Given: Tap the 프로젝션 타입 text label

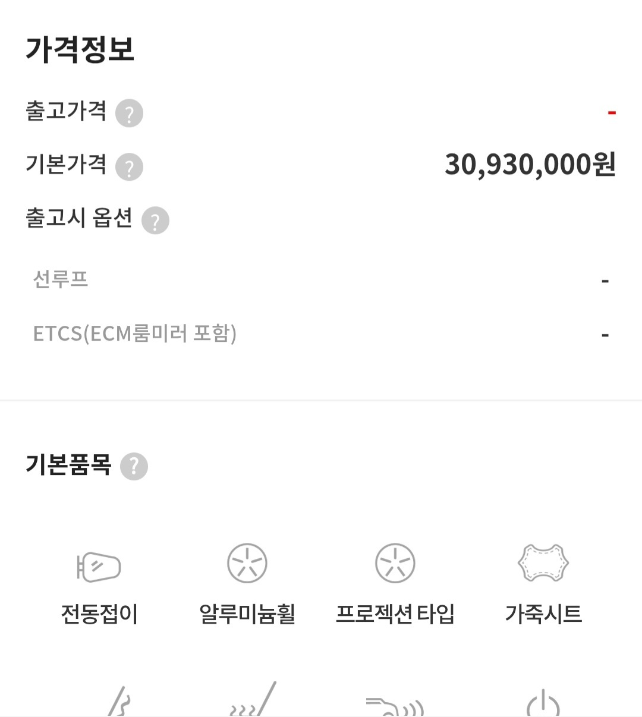Looking at the screenshot, I should (395, 614).
